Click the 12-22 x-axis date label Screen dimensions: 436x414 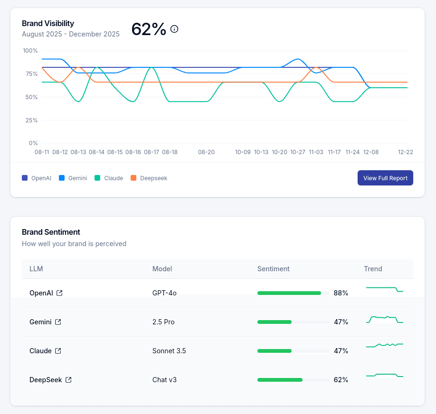point(406,152)
